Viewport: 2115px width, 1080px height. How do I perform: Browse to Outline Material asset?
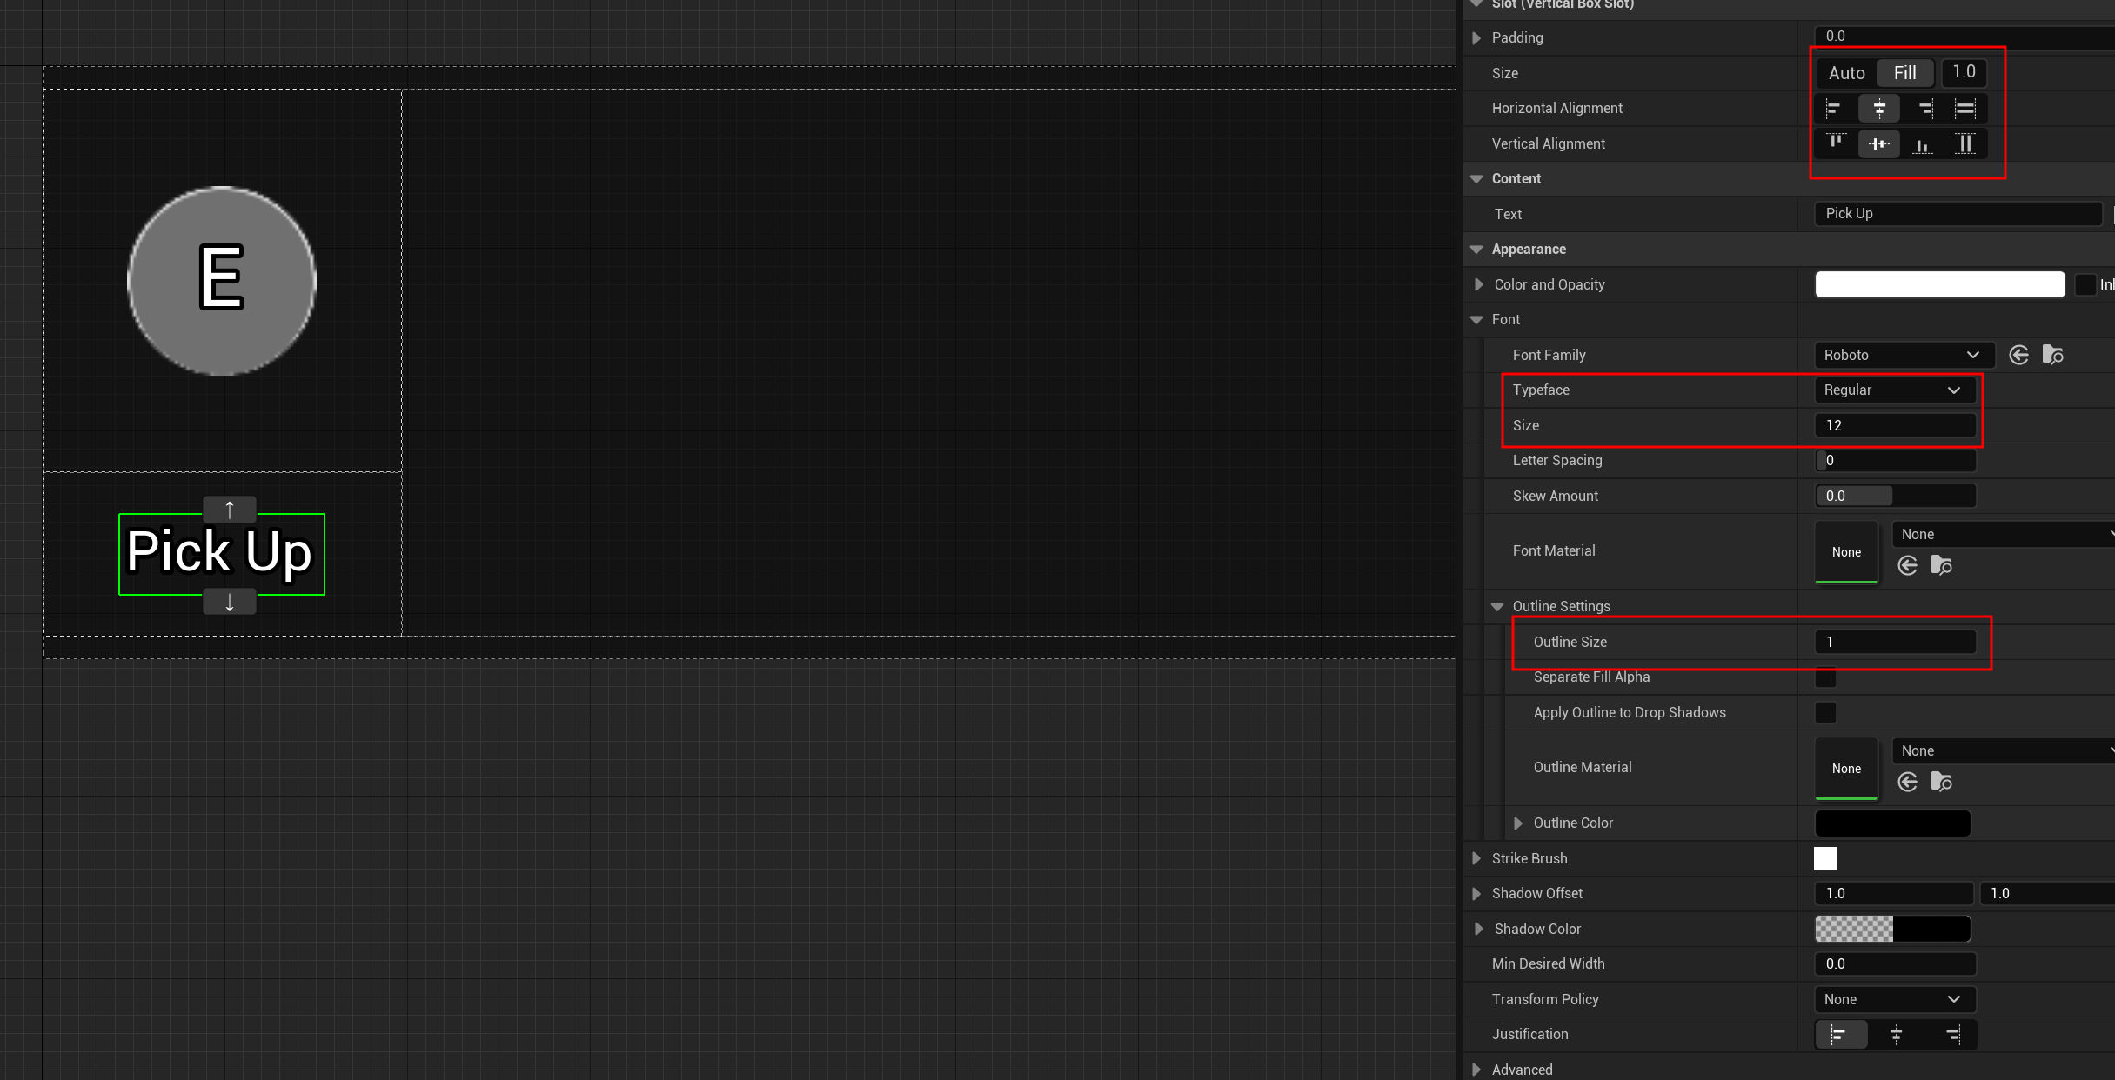[x=1942, y=783]
